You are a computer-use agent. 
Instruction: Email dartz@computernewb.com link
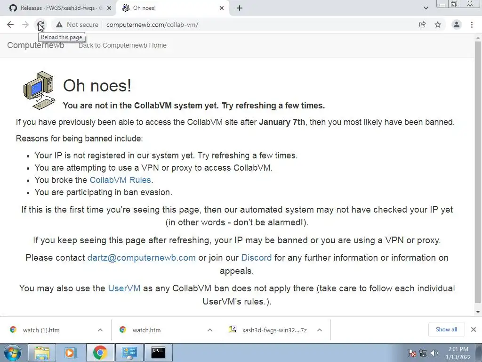tap(141, 258)
